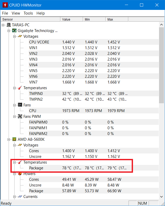Click the Value column header
Viewport: 165px width, 206px height.
72,19
